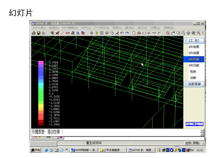Open the [字符](C) menu
The height and width of the screenshot is (158, 211).
(86, 28)
